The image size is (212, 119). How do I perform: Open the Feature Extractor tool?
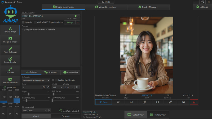[10, 80]
